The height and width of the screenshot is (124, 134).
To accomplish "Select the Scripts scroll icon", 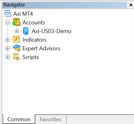I will pos(16,56).
